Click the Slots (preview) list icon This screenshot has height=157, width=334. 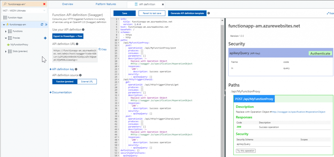[10, 51]
